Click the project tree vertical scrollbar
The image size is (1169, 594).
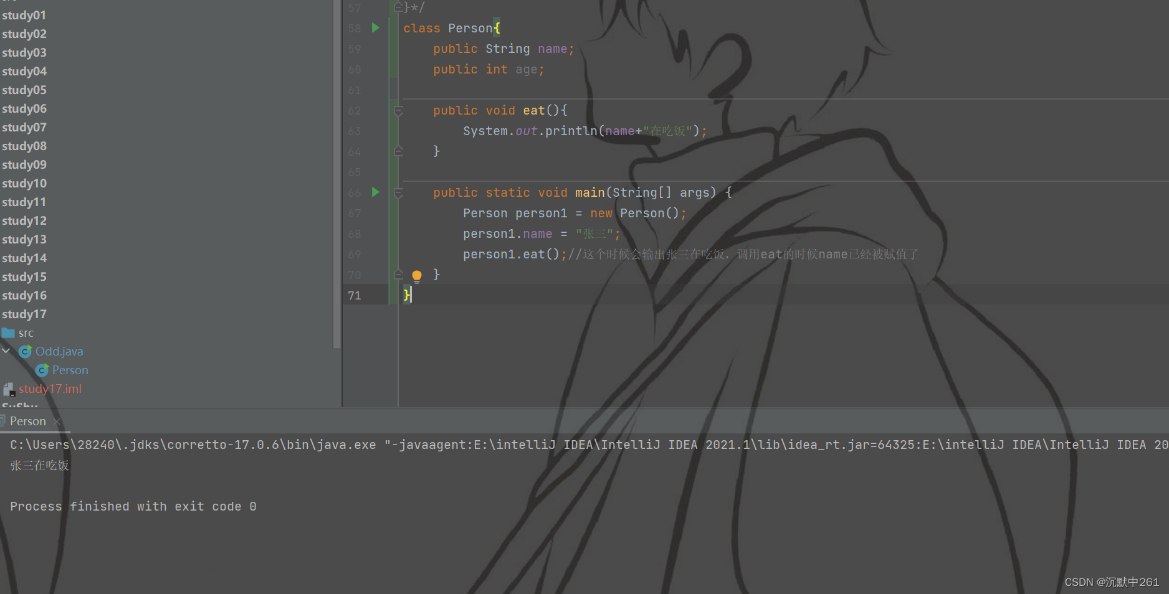337,174
